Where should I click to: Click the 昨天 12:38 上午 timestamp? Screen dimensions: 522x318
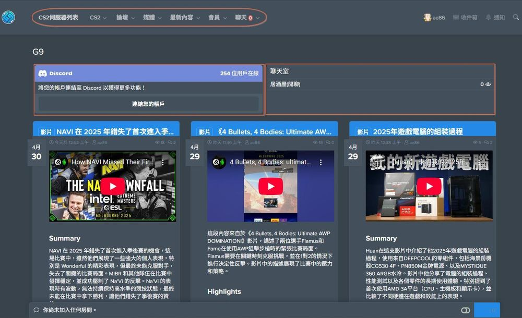click(x=386, y=142)
